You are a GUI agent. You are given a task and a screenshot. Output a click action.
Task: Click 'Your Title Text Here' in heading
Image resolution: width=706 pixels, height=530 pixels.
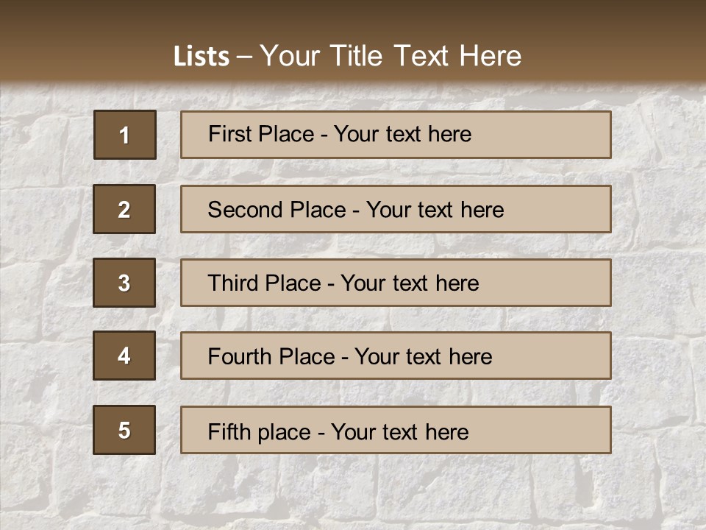[391, 56]
